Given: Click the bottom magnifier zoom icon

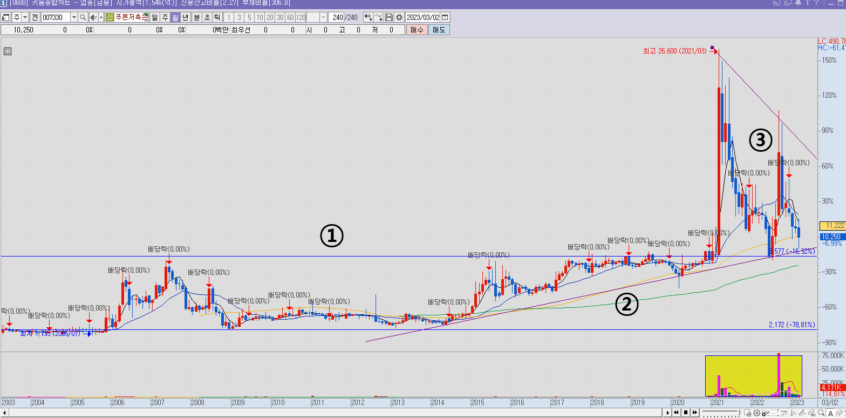Looking at the screenshot, I should (821, 413).
